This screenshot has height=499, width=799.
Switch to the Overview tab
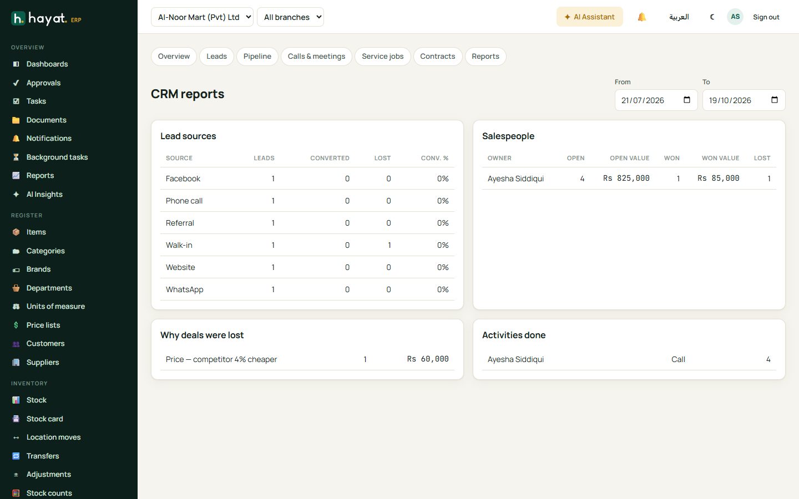point(174,57)
